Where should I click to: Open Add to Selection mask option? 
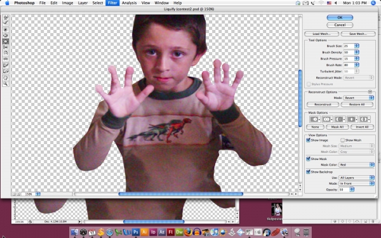327,119
